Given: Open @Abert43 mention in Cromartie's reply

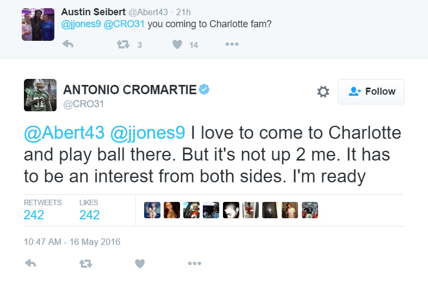Looking at the screenshot, I should (x=64, y=133).
